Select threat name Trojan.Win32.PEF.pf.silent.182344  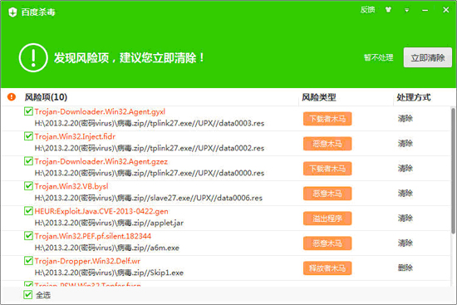[93, 236]
